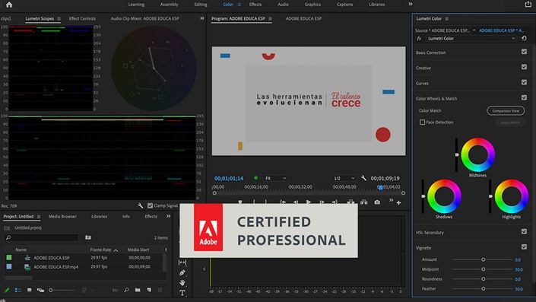Uncheck the Curves section checkbox
The height and width of the screenshot is (302, 536).
[524, 82]
